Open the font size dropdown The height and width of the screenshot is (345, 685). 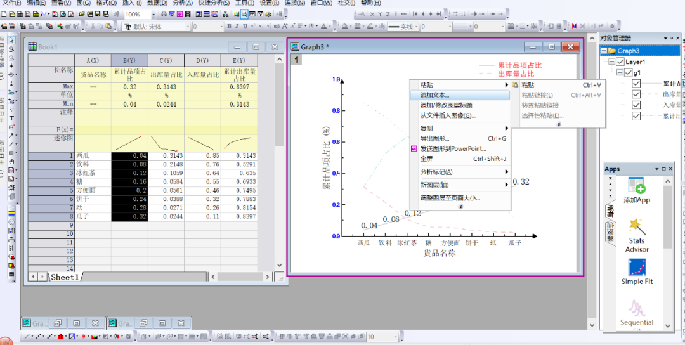(221, 27)
